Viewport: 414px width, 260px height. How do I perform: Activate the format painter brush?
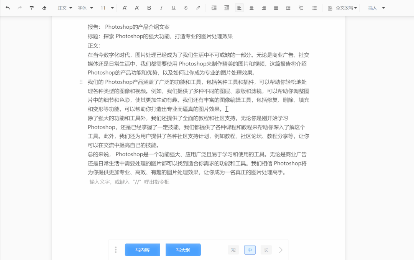pyautogui.click(x=32, y=8)
